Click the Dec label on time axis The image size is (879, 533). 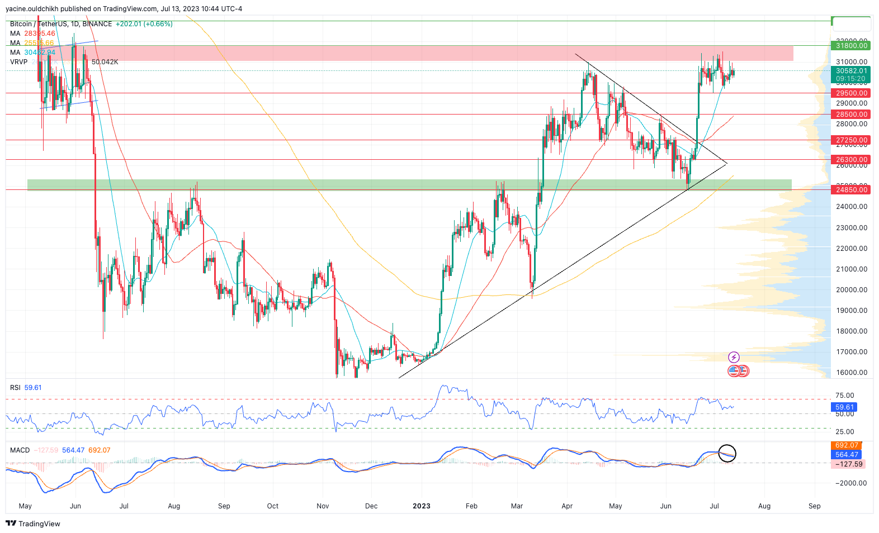click(371, 506)
